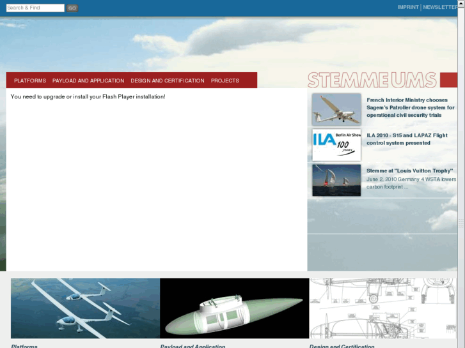Open the IMPRINT link
This screenshot has height=348, width=465.
(x=408, y=7)
